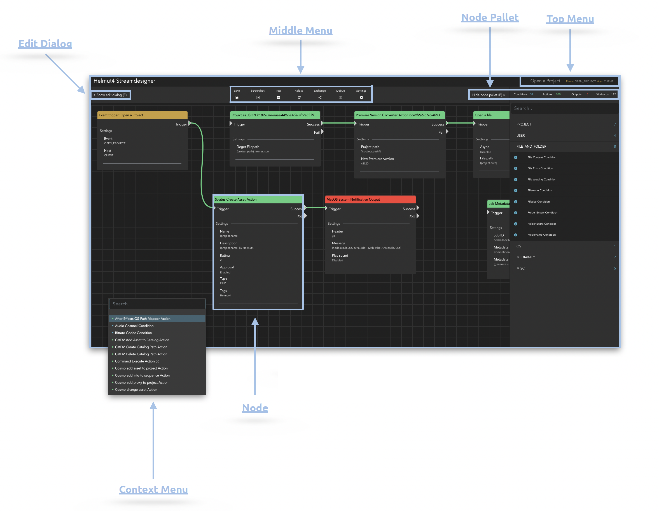Show the edit dialog

coord(110,95)
